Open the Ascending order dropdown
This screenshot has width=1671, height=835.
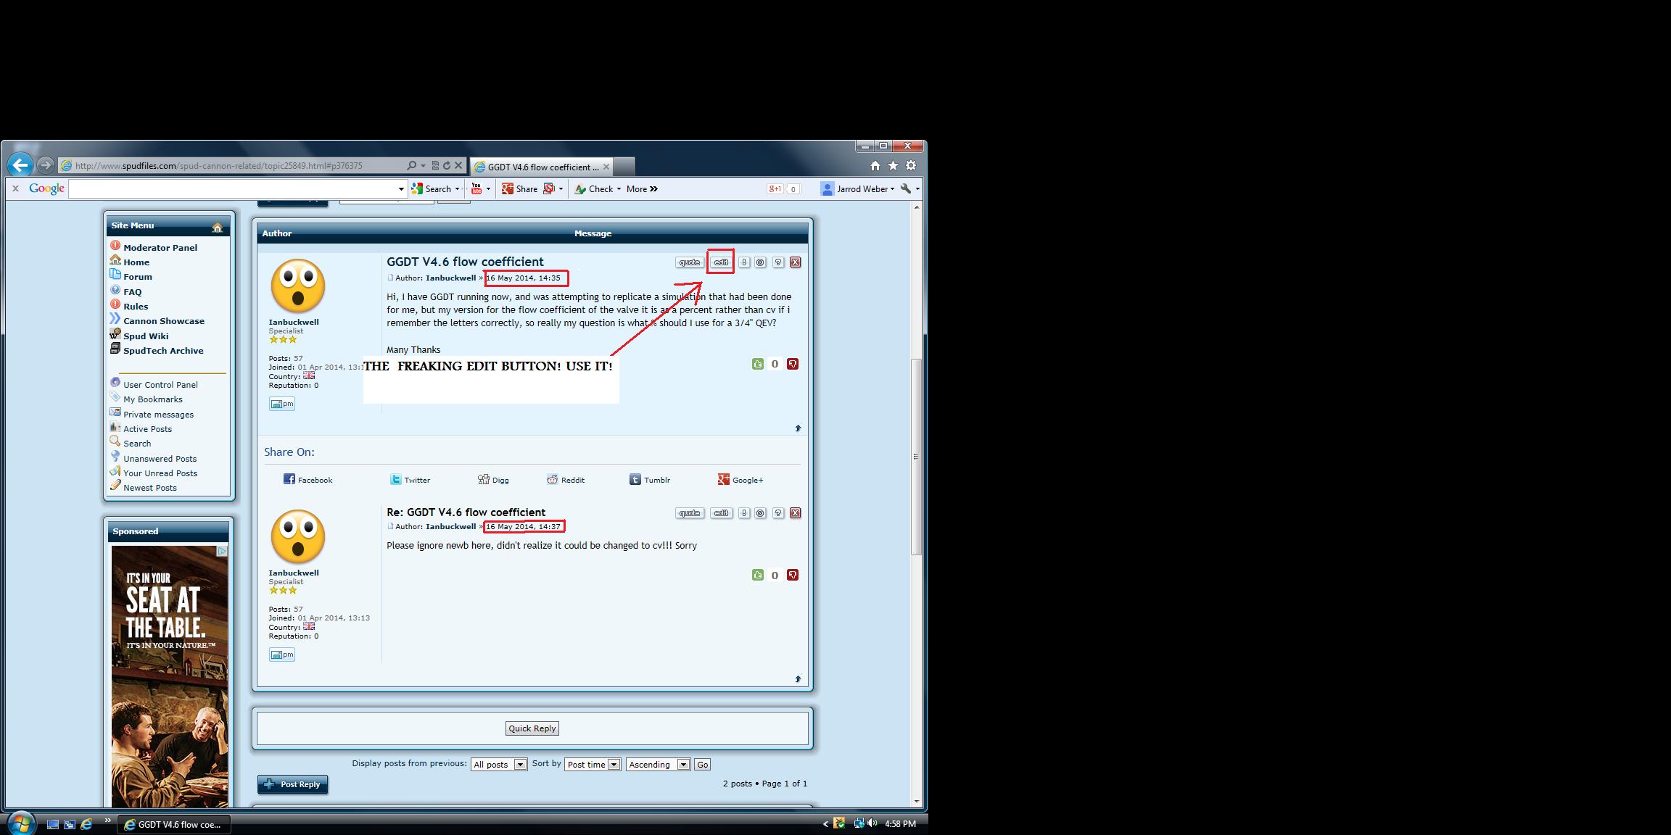coord(658,765)
